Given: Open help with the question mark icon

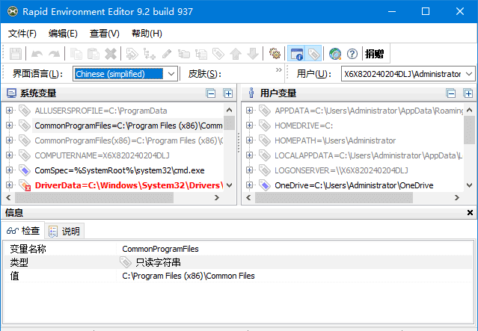Looking at the screenshot, I should 352,54.
